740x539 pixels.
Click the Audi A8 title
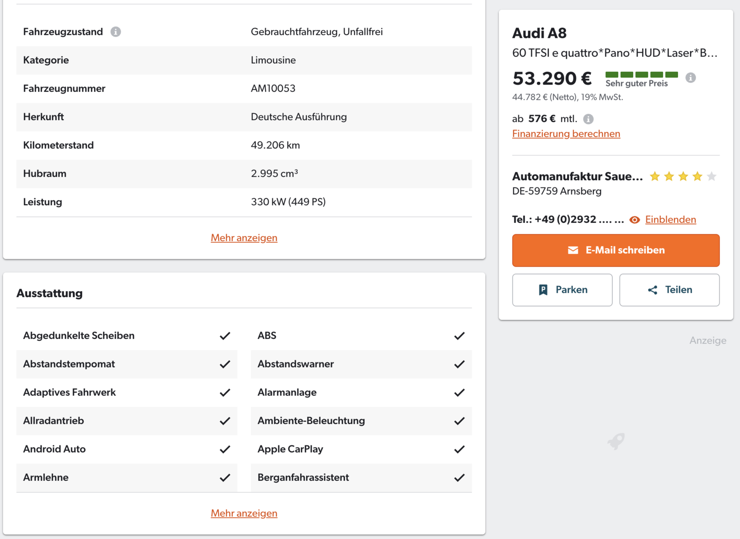pos(539,33)
